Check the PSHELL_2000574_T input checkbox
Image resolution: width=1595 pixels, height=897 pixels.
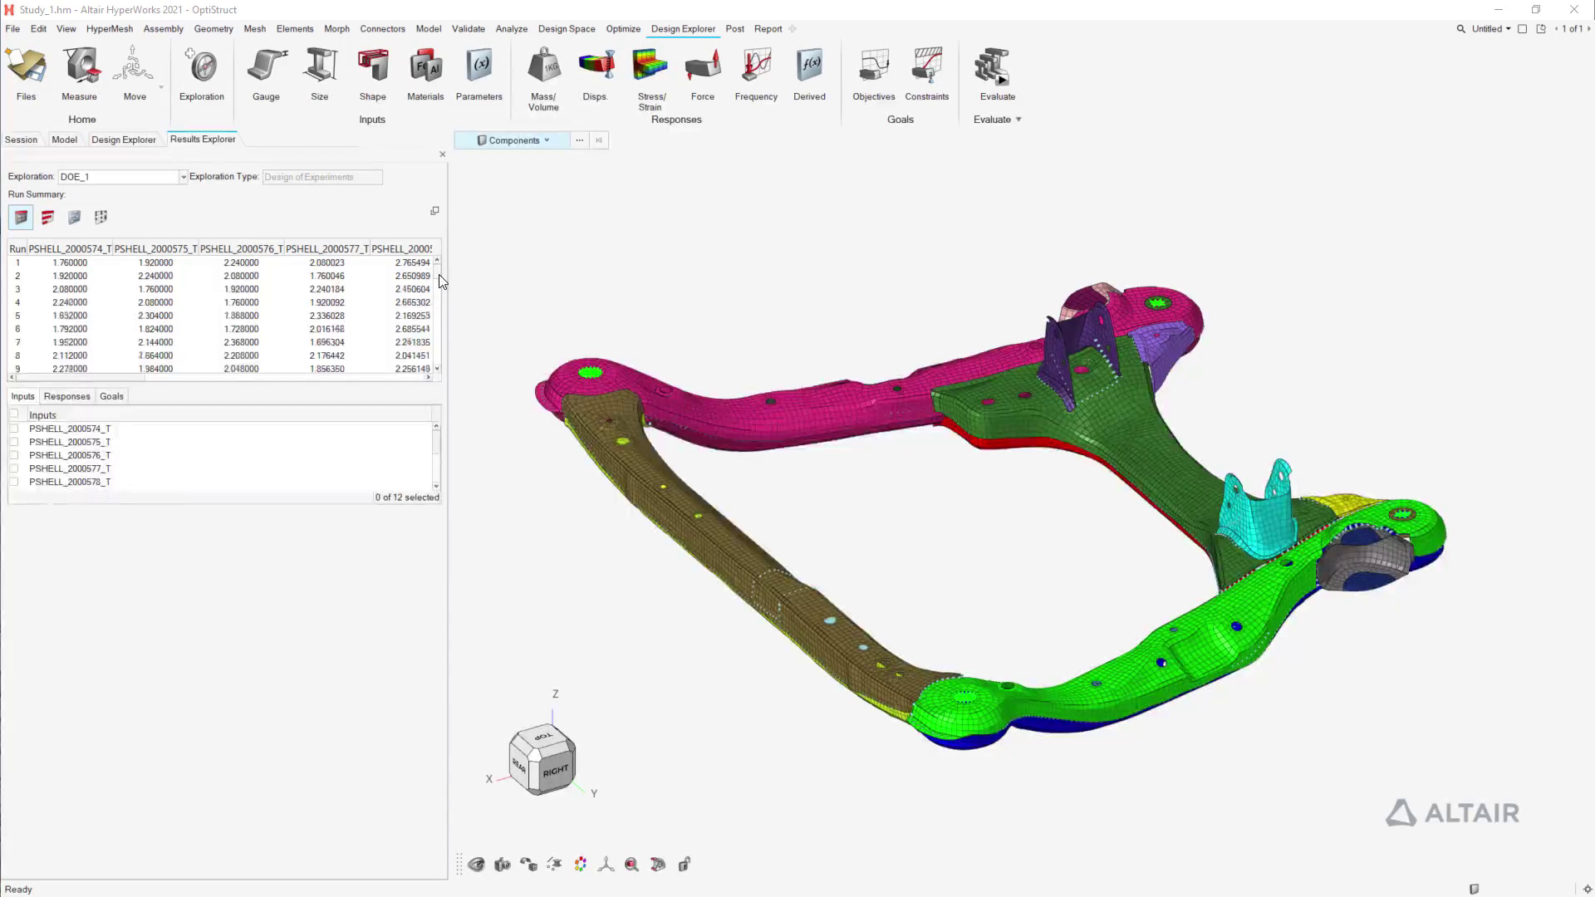(14, 429)
